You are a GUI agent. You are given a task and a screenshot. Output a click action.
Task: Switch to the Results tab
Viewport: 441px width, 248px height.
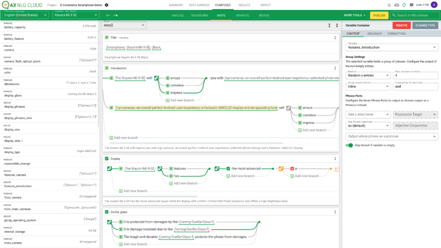[244, 5]
